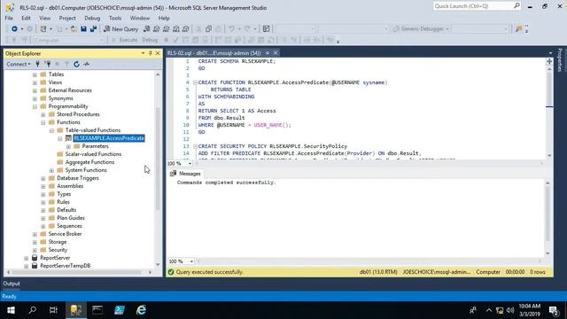This screenshot has width=567, height=319.
Task: Toggle auto-hide pin on Object Explorer
Action: pos(150,53)
